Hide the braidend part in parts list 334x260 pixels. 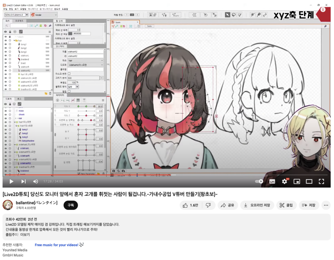point(6,59)
